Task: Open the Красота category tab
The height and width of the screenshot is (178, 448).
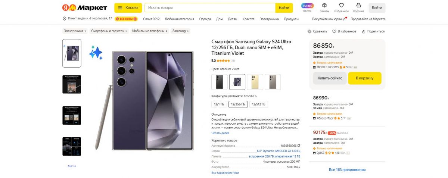Action: click(248, 19)
